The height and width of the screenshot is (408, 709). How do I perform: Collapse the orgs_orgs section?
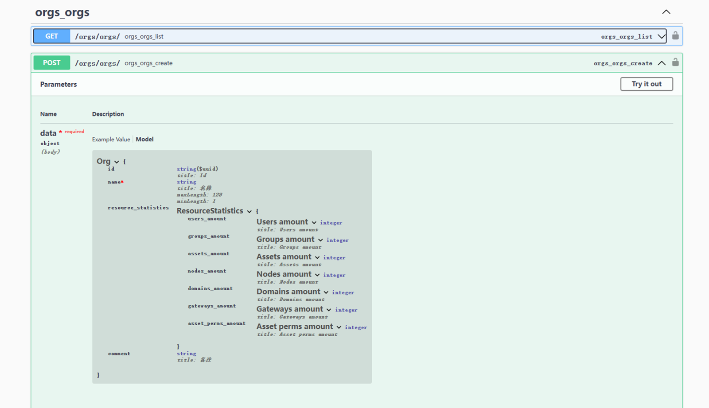pyautogui.click(x=666, y=12)
